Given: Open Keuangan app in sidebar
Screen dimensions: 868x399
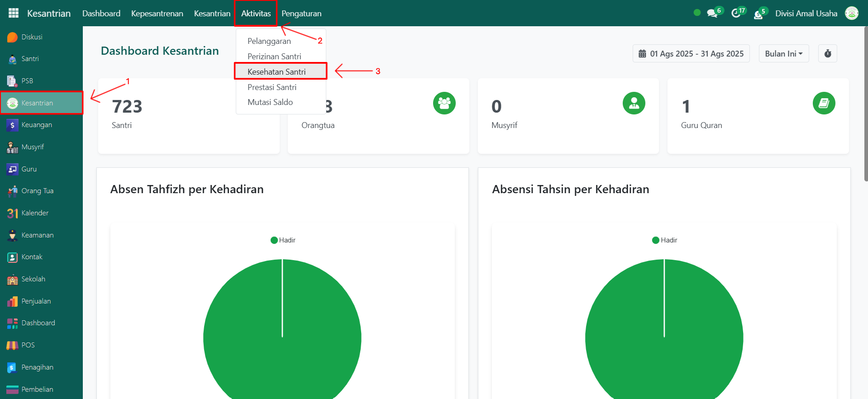Looking at the screenshot, I should 36,125.
